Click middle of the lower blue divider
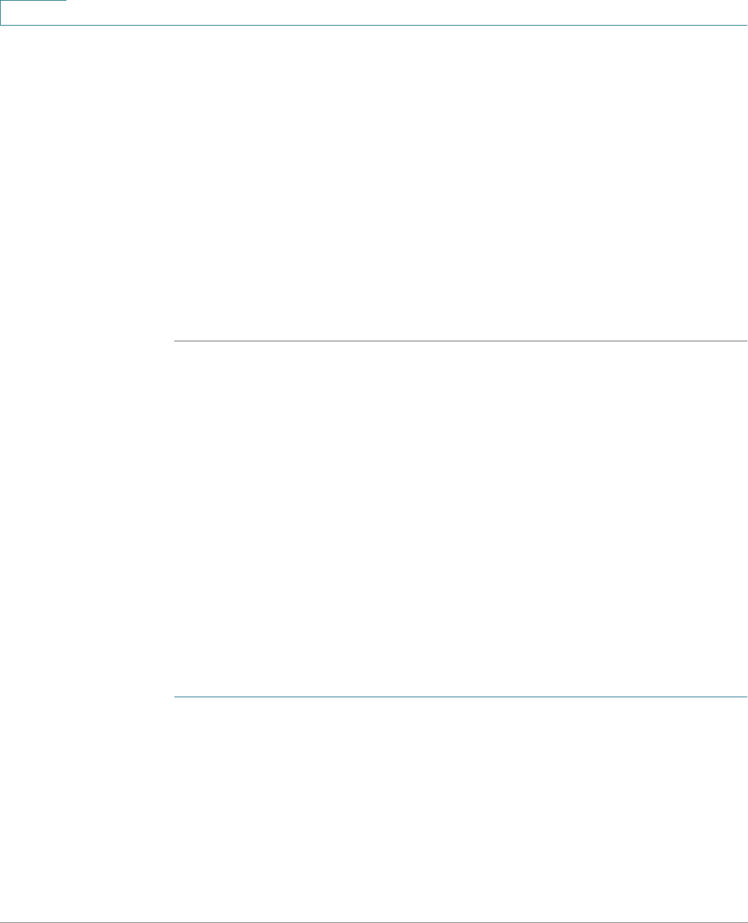 point(461,697)
